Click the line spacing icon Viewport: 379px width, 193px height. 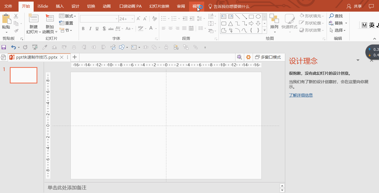200,18
